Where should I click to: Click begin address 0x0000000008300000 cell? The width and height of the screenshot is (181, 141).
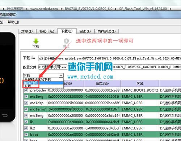66,97
